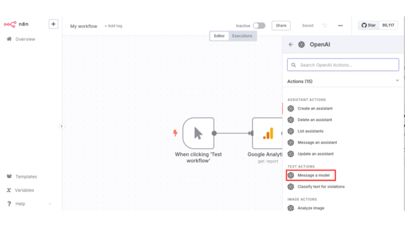Click the icon beside Create an assistant
The height and width of the screenshot is (227, 405).
pos(291,108)
